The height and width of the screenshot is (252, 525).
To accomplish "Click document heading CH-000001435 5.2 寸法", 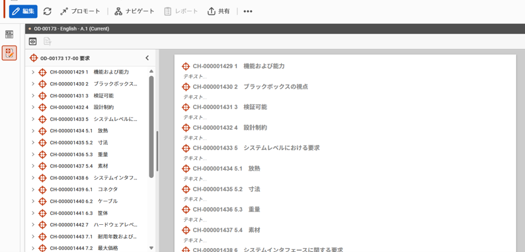I will pyautogui.click(x=226, y=189).
